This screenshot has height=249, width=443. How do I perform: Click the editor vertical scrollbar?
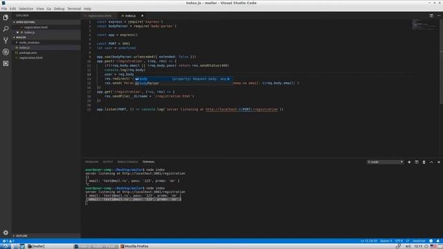point(442,62)
